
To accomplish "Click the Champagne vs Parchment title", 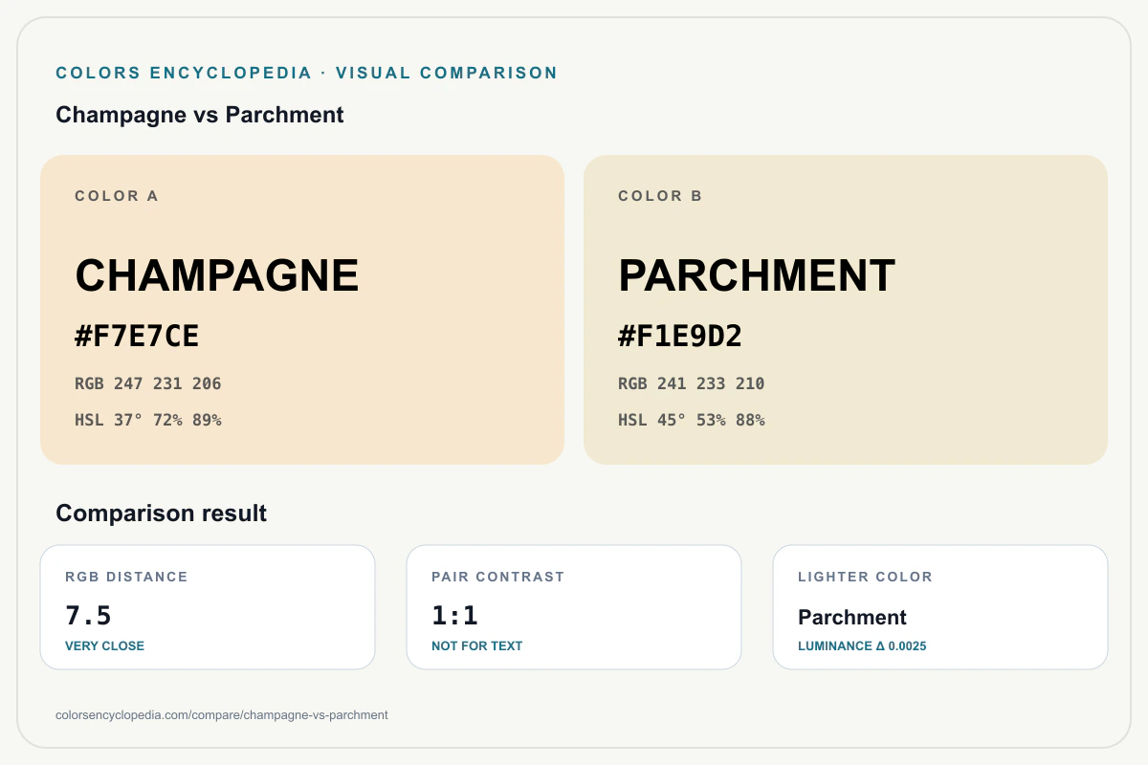I will 200,115.
